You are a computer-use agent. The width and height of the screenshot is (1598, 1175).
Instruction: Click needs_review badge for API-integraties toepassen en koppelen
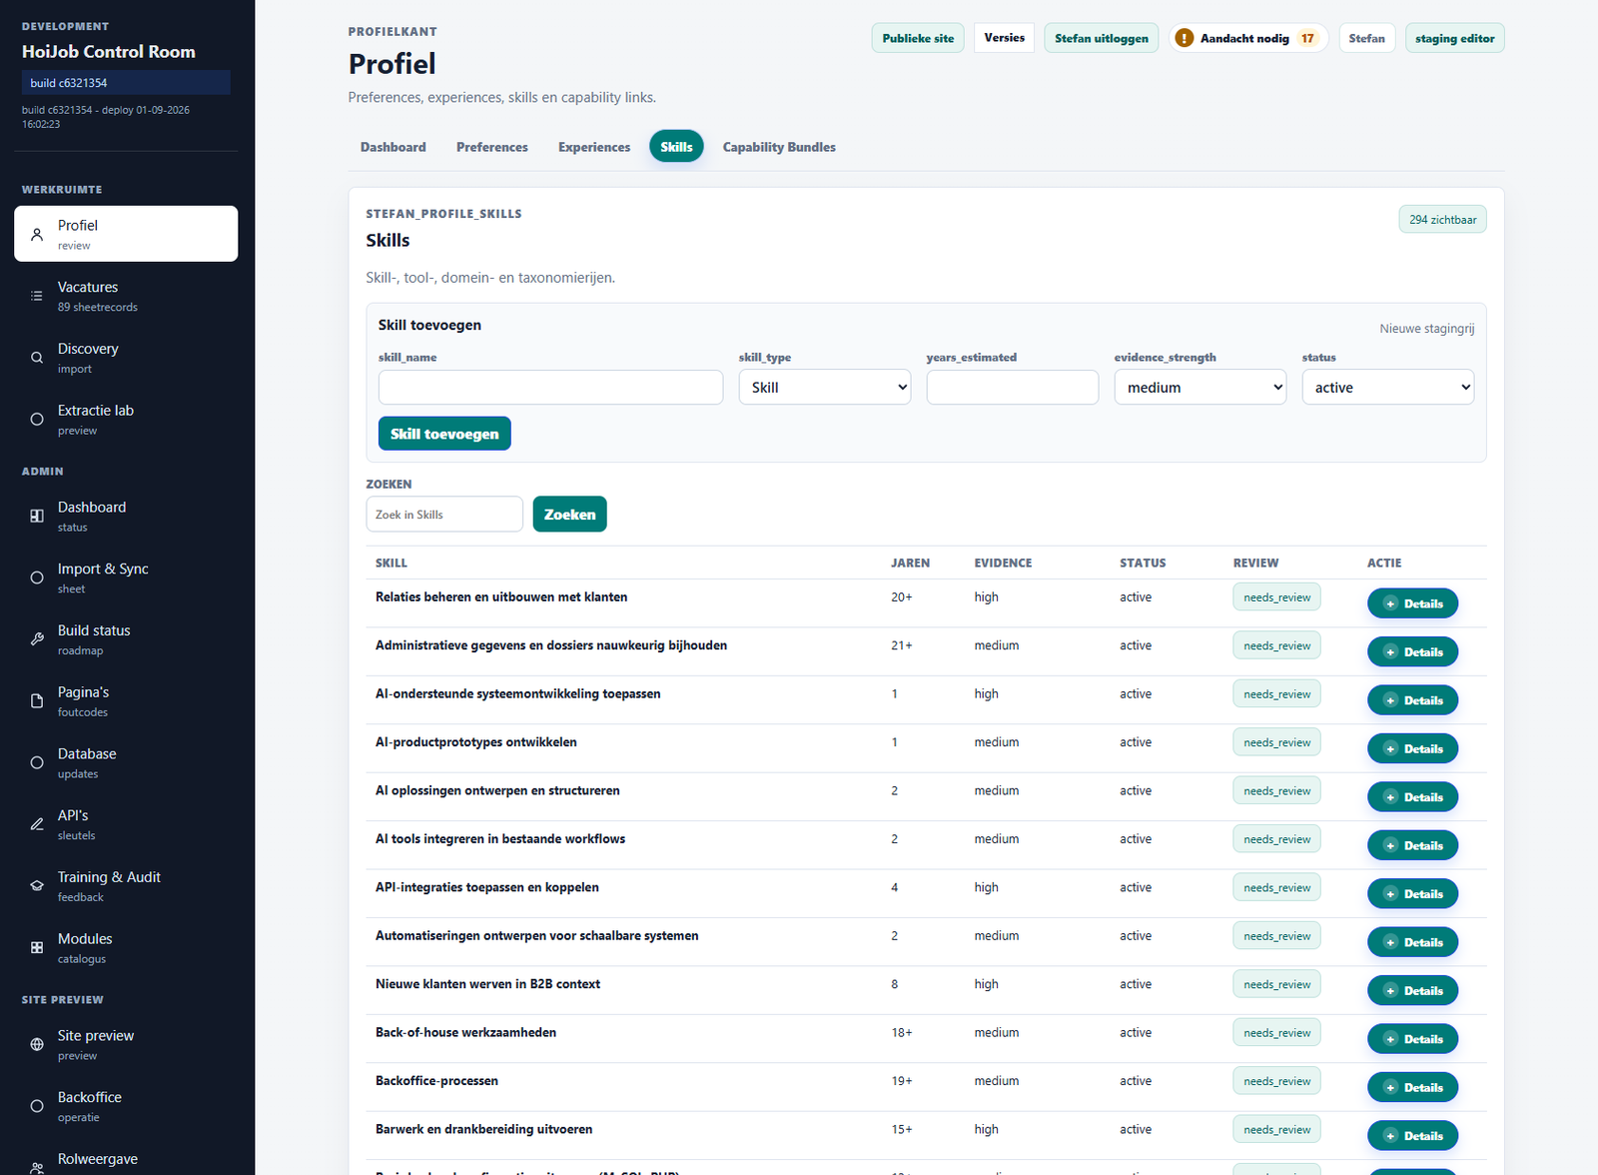(x=1276, y=888)
